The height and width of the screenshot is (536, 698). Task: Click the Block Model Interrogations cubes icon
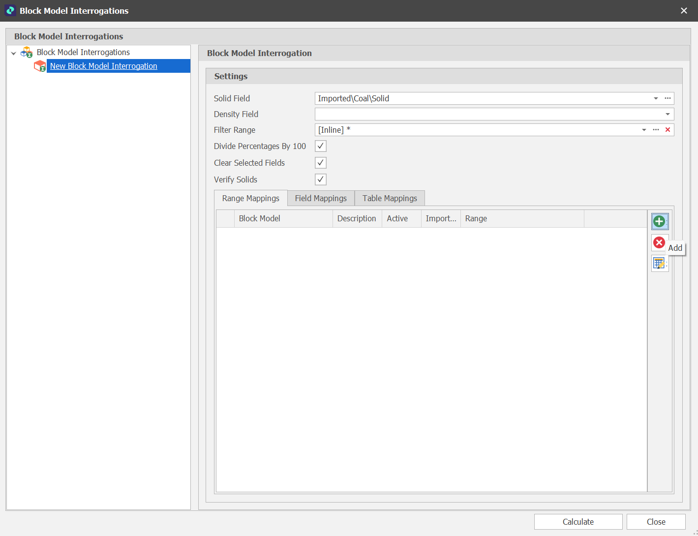27,52
